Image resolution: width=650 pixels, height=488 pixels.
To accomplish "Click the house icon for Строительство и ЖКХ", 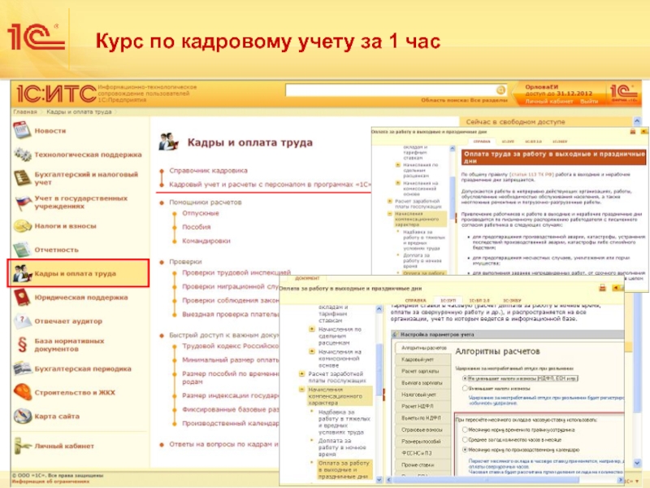I will pos(21,393).
